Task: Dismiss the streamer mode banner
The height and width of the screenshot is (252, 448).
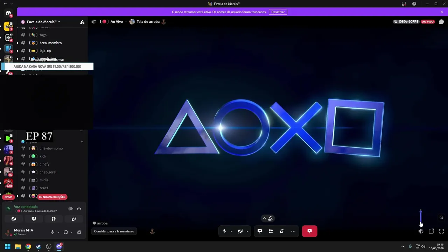Action: 442,12
